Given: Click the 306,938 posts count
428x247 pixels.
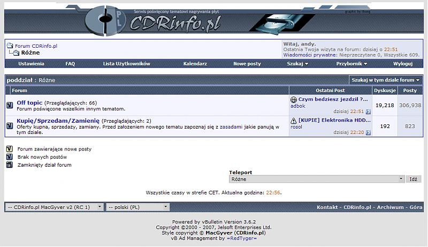Looking at the screenshot, I should click(x=410, y=105).
